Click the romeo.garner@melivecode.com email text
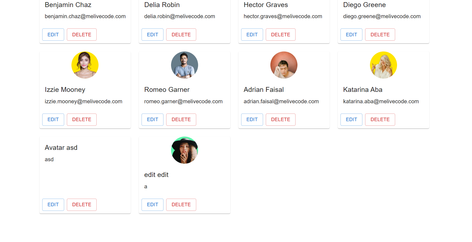The image size is (472, 242). click(x=183, y=101)
